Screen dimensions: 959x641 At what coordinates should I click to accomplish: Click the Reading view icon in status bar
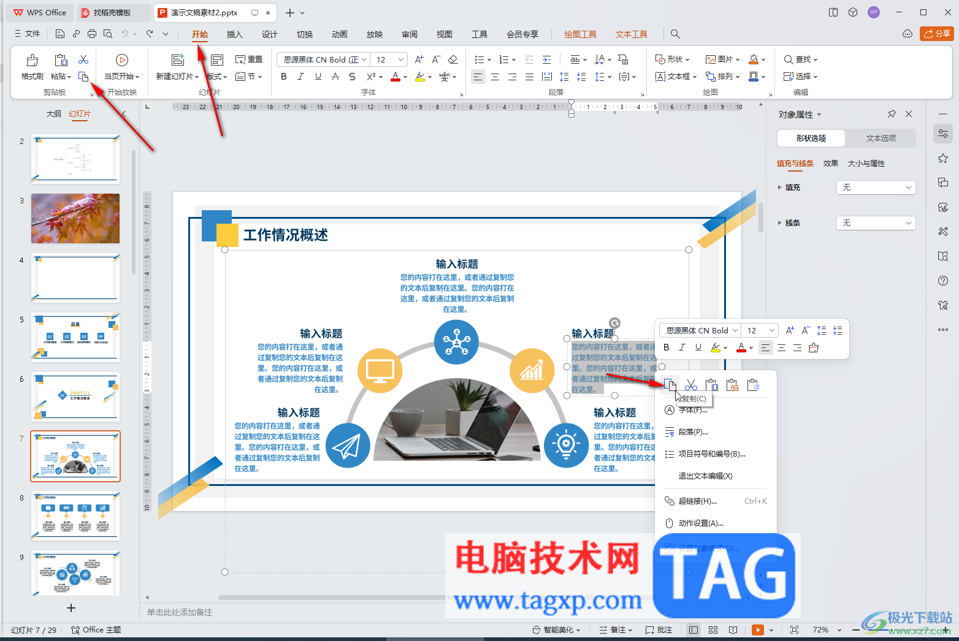tap(733, 630)
